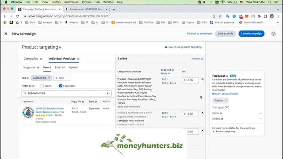Open a new Chrome tab
The height and width of the screenshot is (159, 283).
click(114, 9)
